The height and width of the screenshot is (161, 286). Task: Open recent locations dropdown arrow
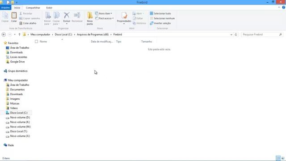pyautogui.click(x=15, y=34)
